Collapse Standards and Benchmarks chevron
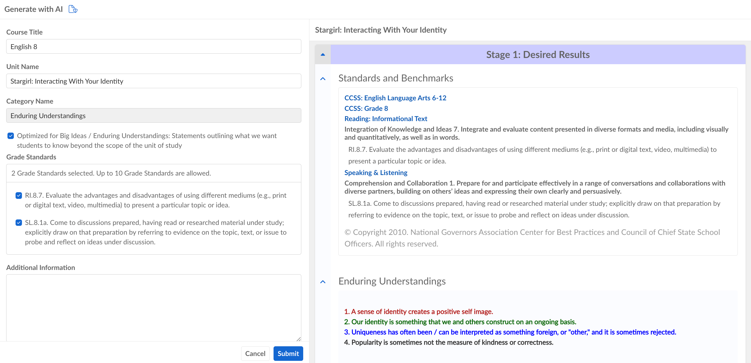The height and width of the screenshot is (363, 751). tap(322, 78)
